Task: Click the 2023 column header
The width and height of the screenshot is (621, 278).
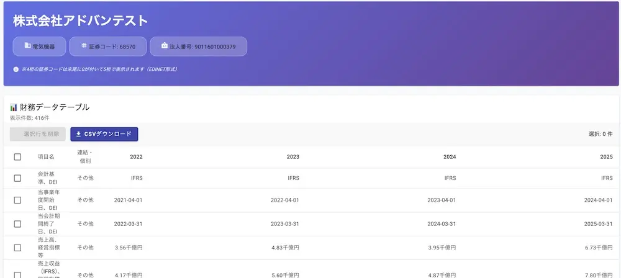Action: (293, 157)
